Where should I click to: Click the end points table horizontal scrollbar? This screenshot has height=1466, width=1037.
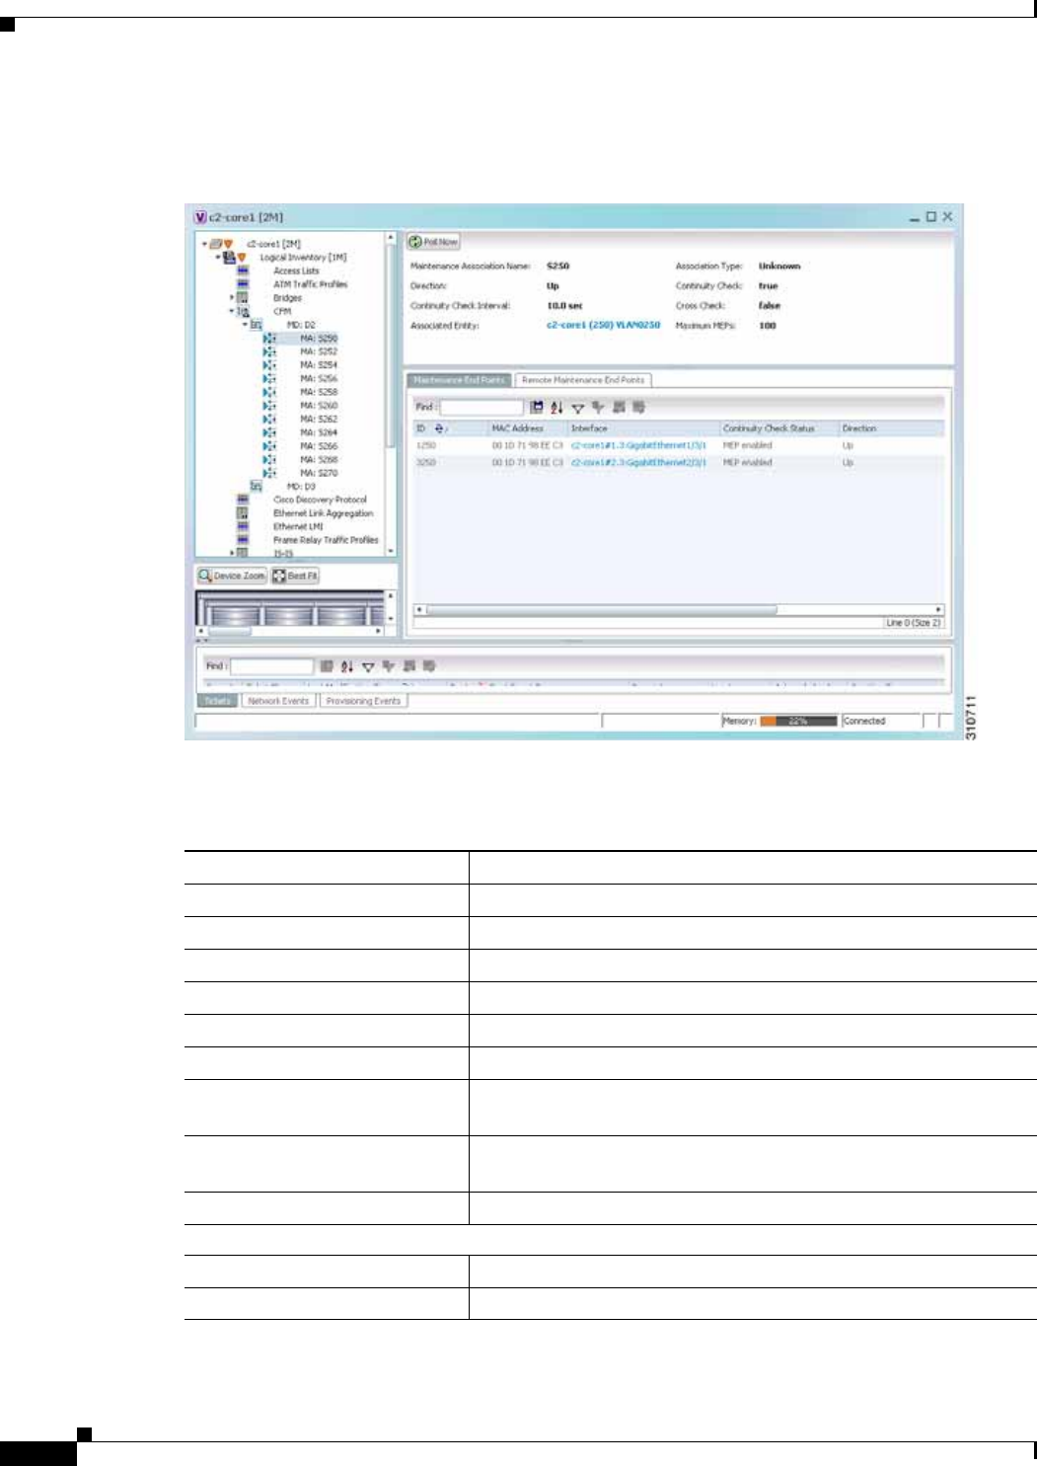click(x=601, y=610)
